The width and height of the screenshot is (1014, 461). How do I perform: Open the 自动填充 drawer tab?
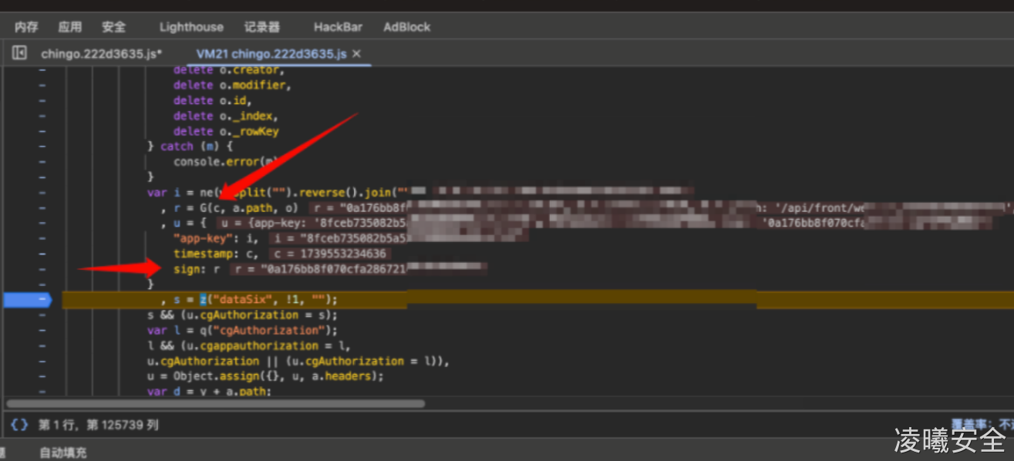tap(63, 453)
